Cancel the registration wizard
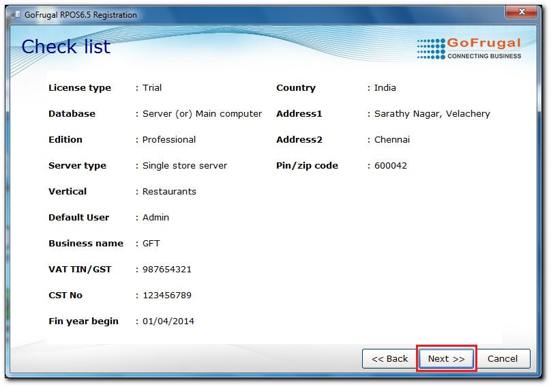 [x=503, y=358]
